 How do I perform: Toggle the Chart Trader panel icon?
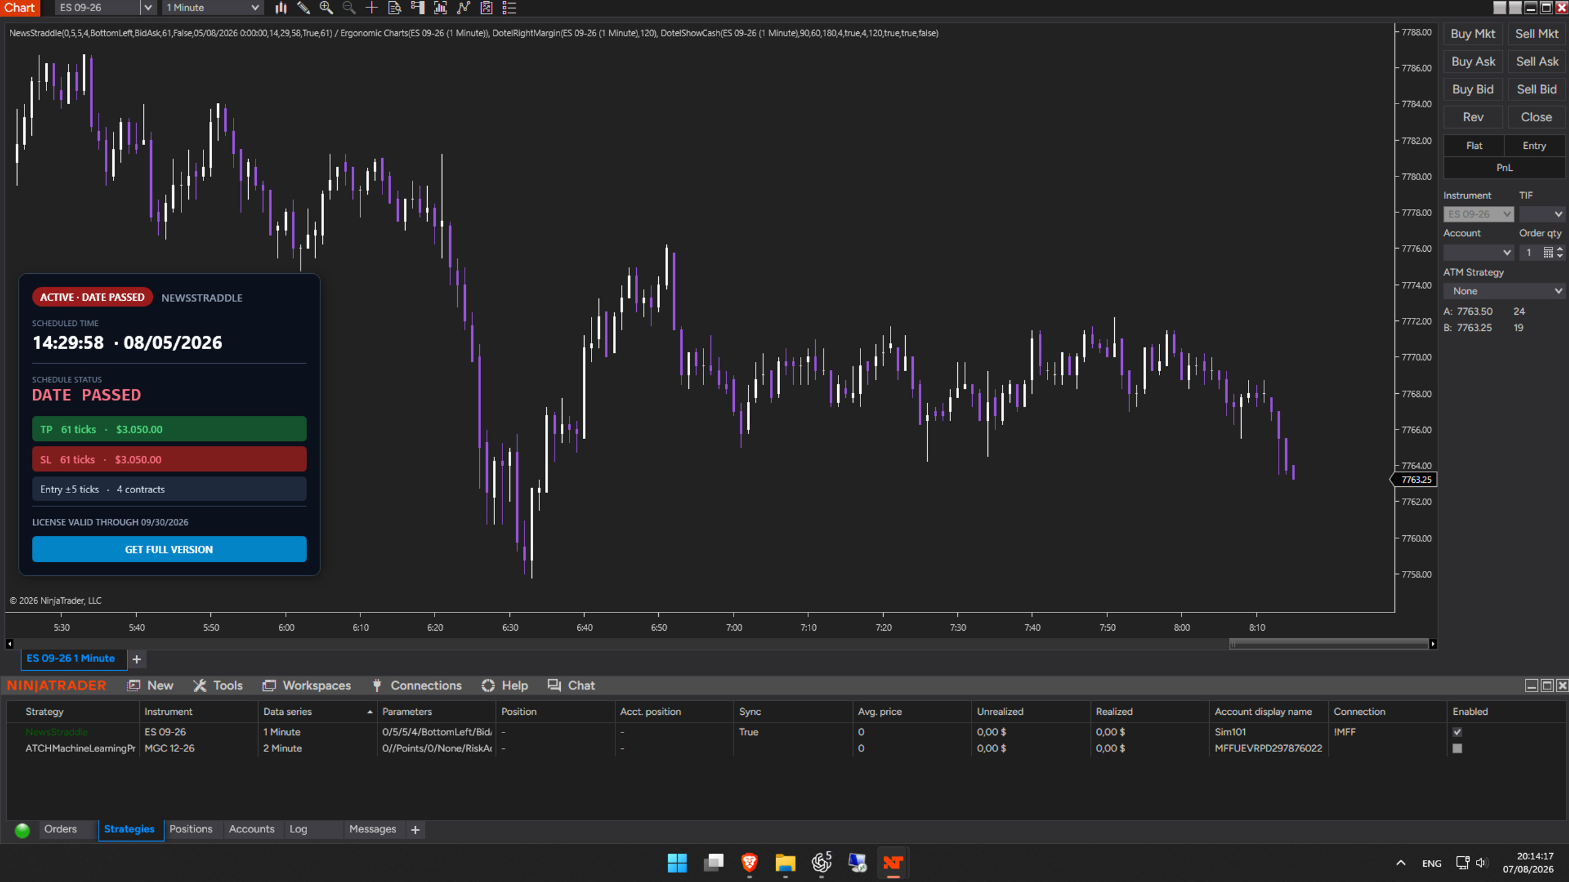[417, 8]
